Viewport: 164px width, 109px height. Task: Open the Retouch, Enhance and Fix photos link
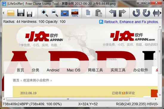131,22
